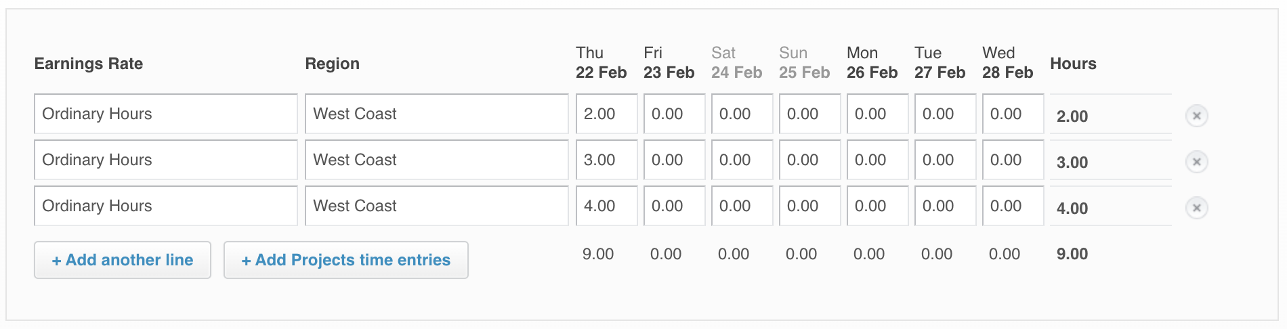This screenshot has height=329, width=1287.
Task: Click Tue 27 Feb field in second row
Action: (x=945, y=160)
